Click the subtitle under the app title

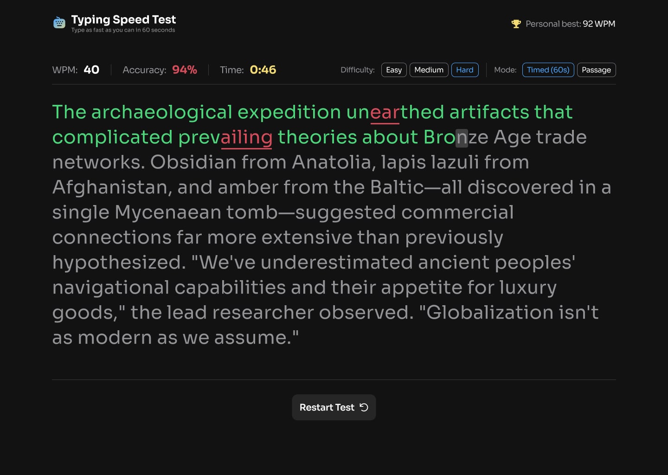tap(123, 30)
